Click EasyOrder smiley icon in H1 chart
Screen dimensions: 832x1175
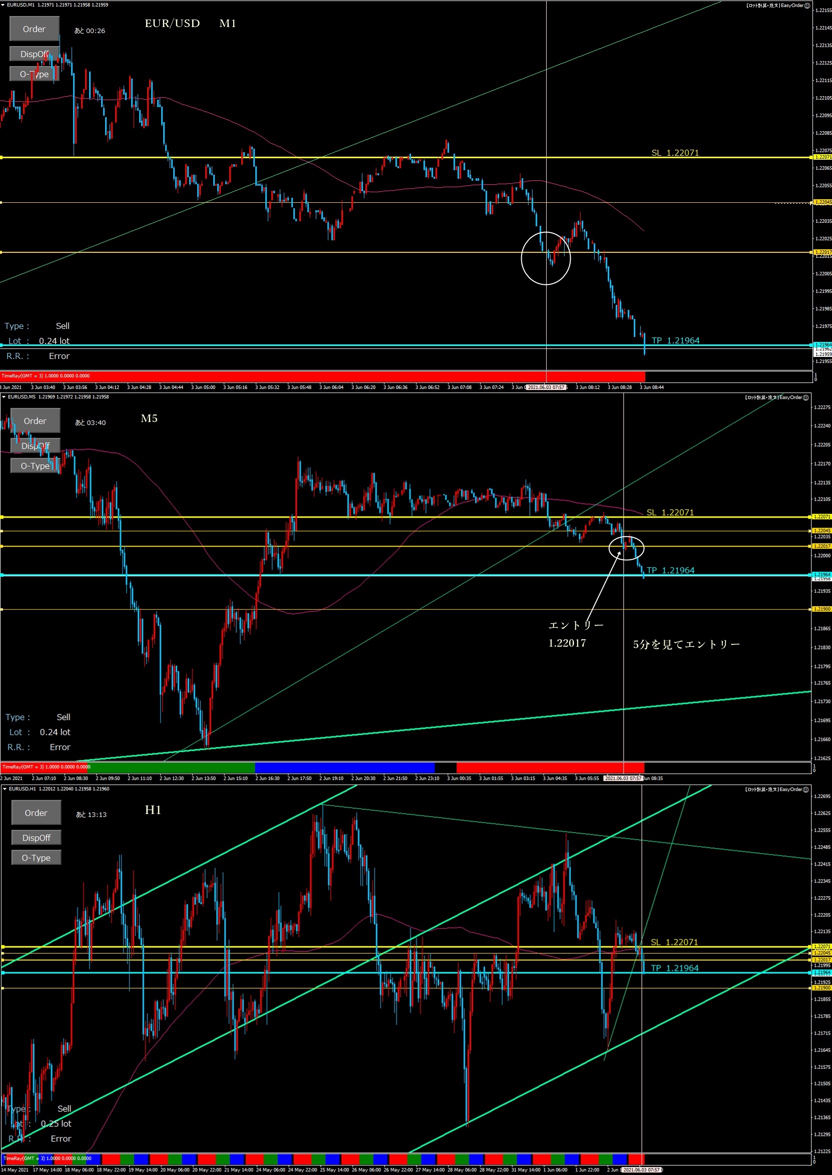[x=806, y=790]
